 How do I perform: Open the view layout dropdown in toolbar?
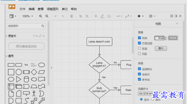(x=13, y=16)
